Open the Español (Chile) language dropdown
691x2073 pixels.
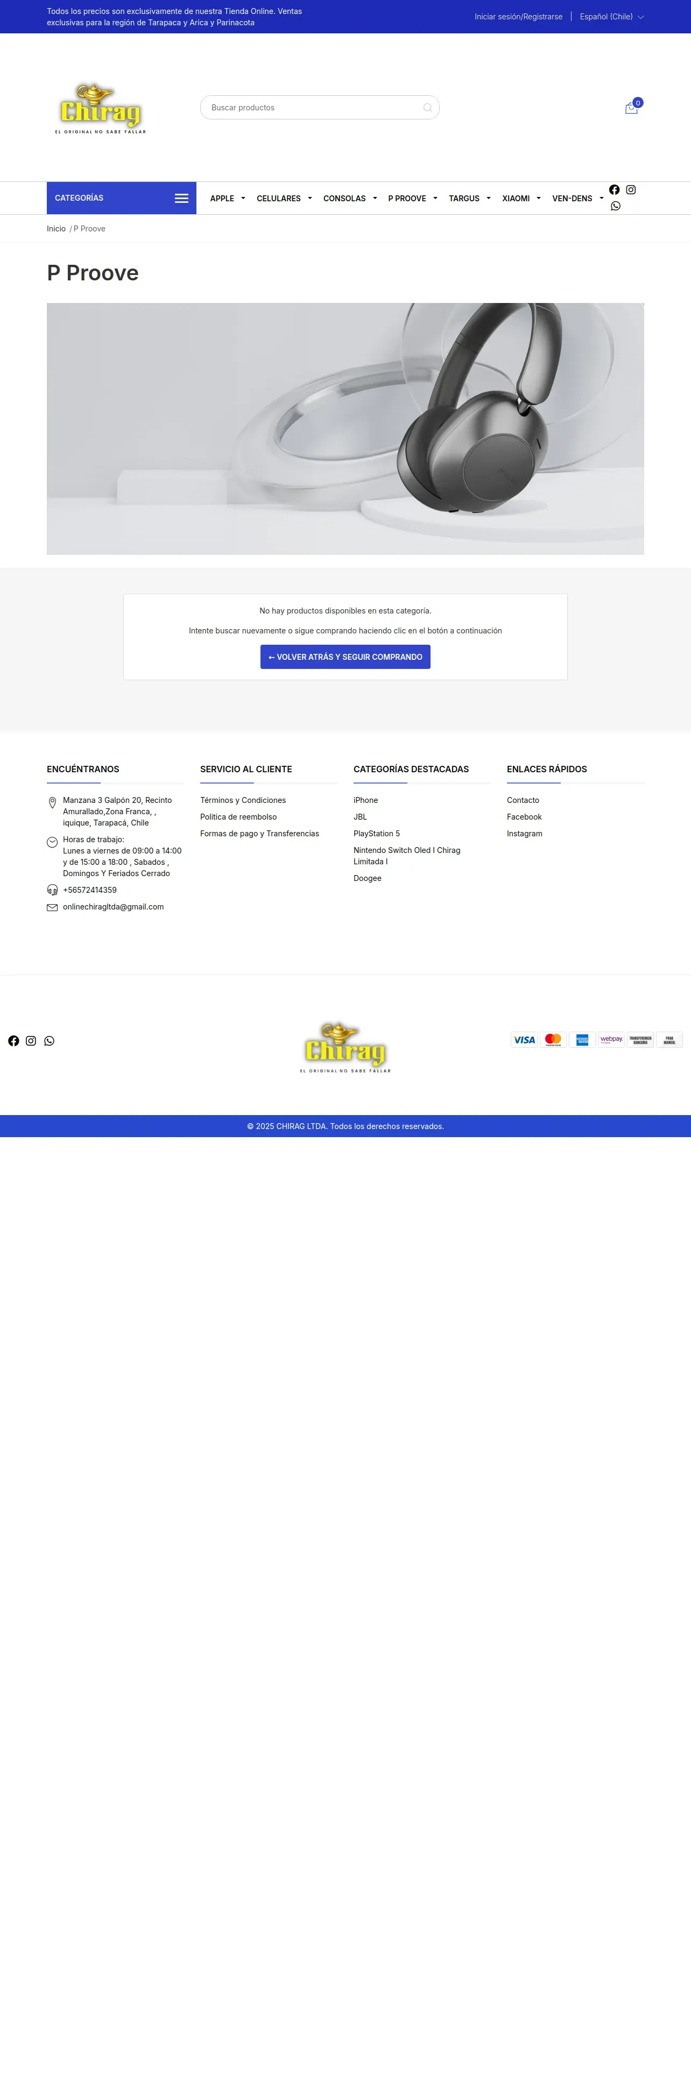[611, 17]
